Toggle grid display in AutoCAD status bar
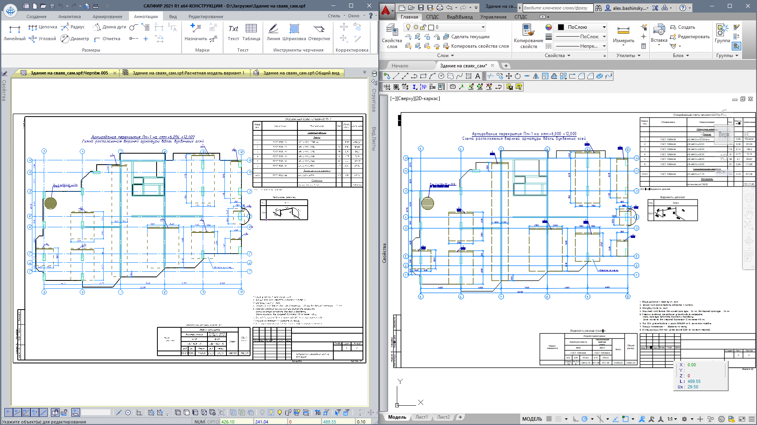The height and width of the screenshot is (425, 757). pyautogui.click(x=549, y=419)
